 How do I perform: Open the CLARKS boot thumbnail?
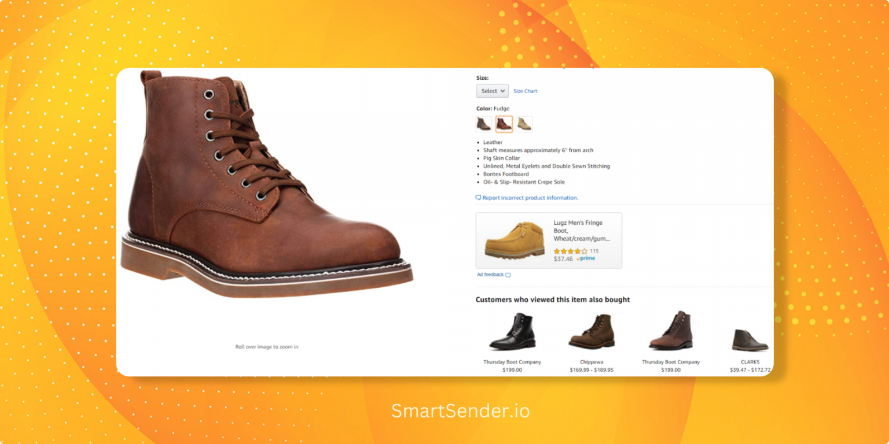point(750,339)
